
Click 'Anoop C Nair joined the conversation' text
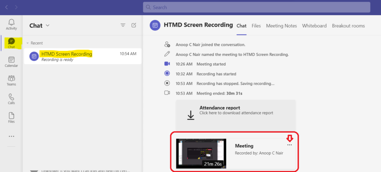pyautogui.click(x=211, y=44)
